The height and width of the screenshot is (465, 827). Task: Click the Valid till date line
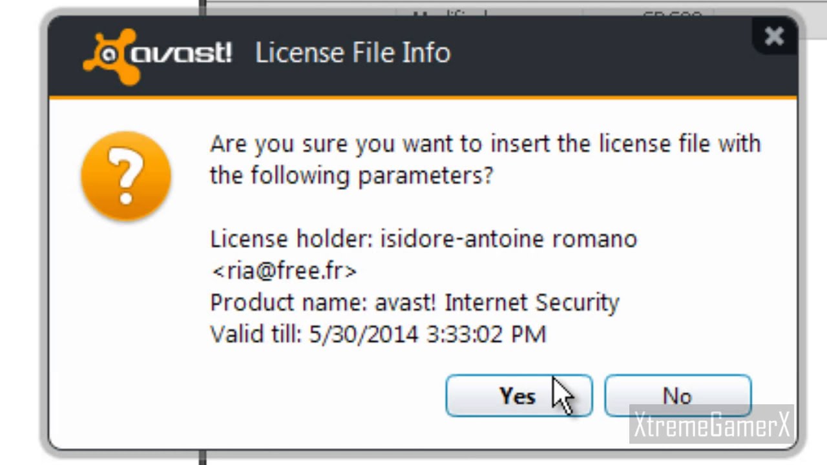coord(378,334)
